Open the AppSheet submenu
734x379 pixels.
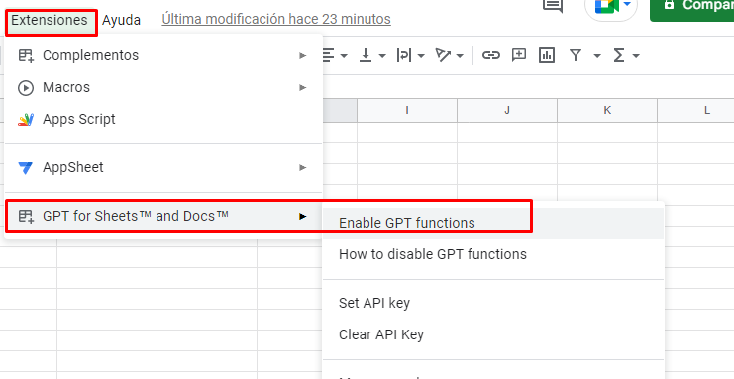click(162, 167)
